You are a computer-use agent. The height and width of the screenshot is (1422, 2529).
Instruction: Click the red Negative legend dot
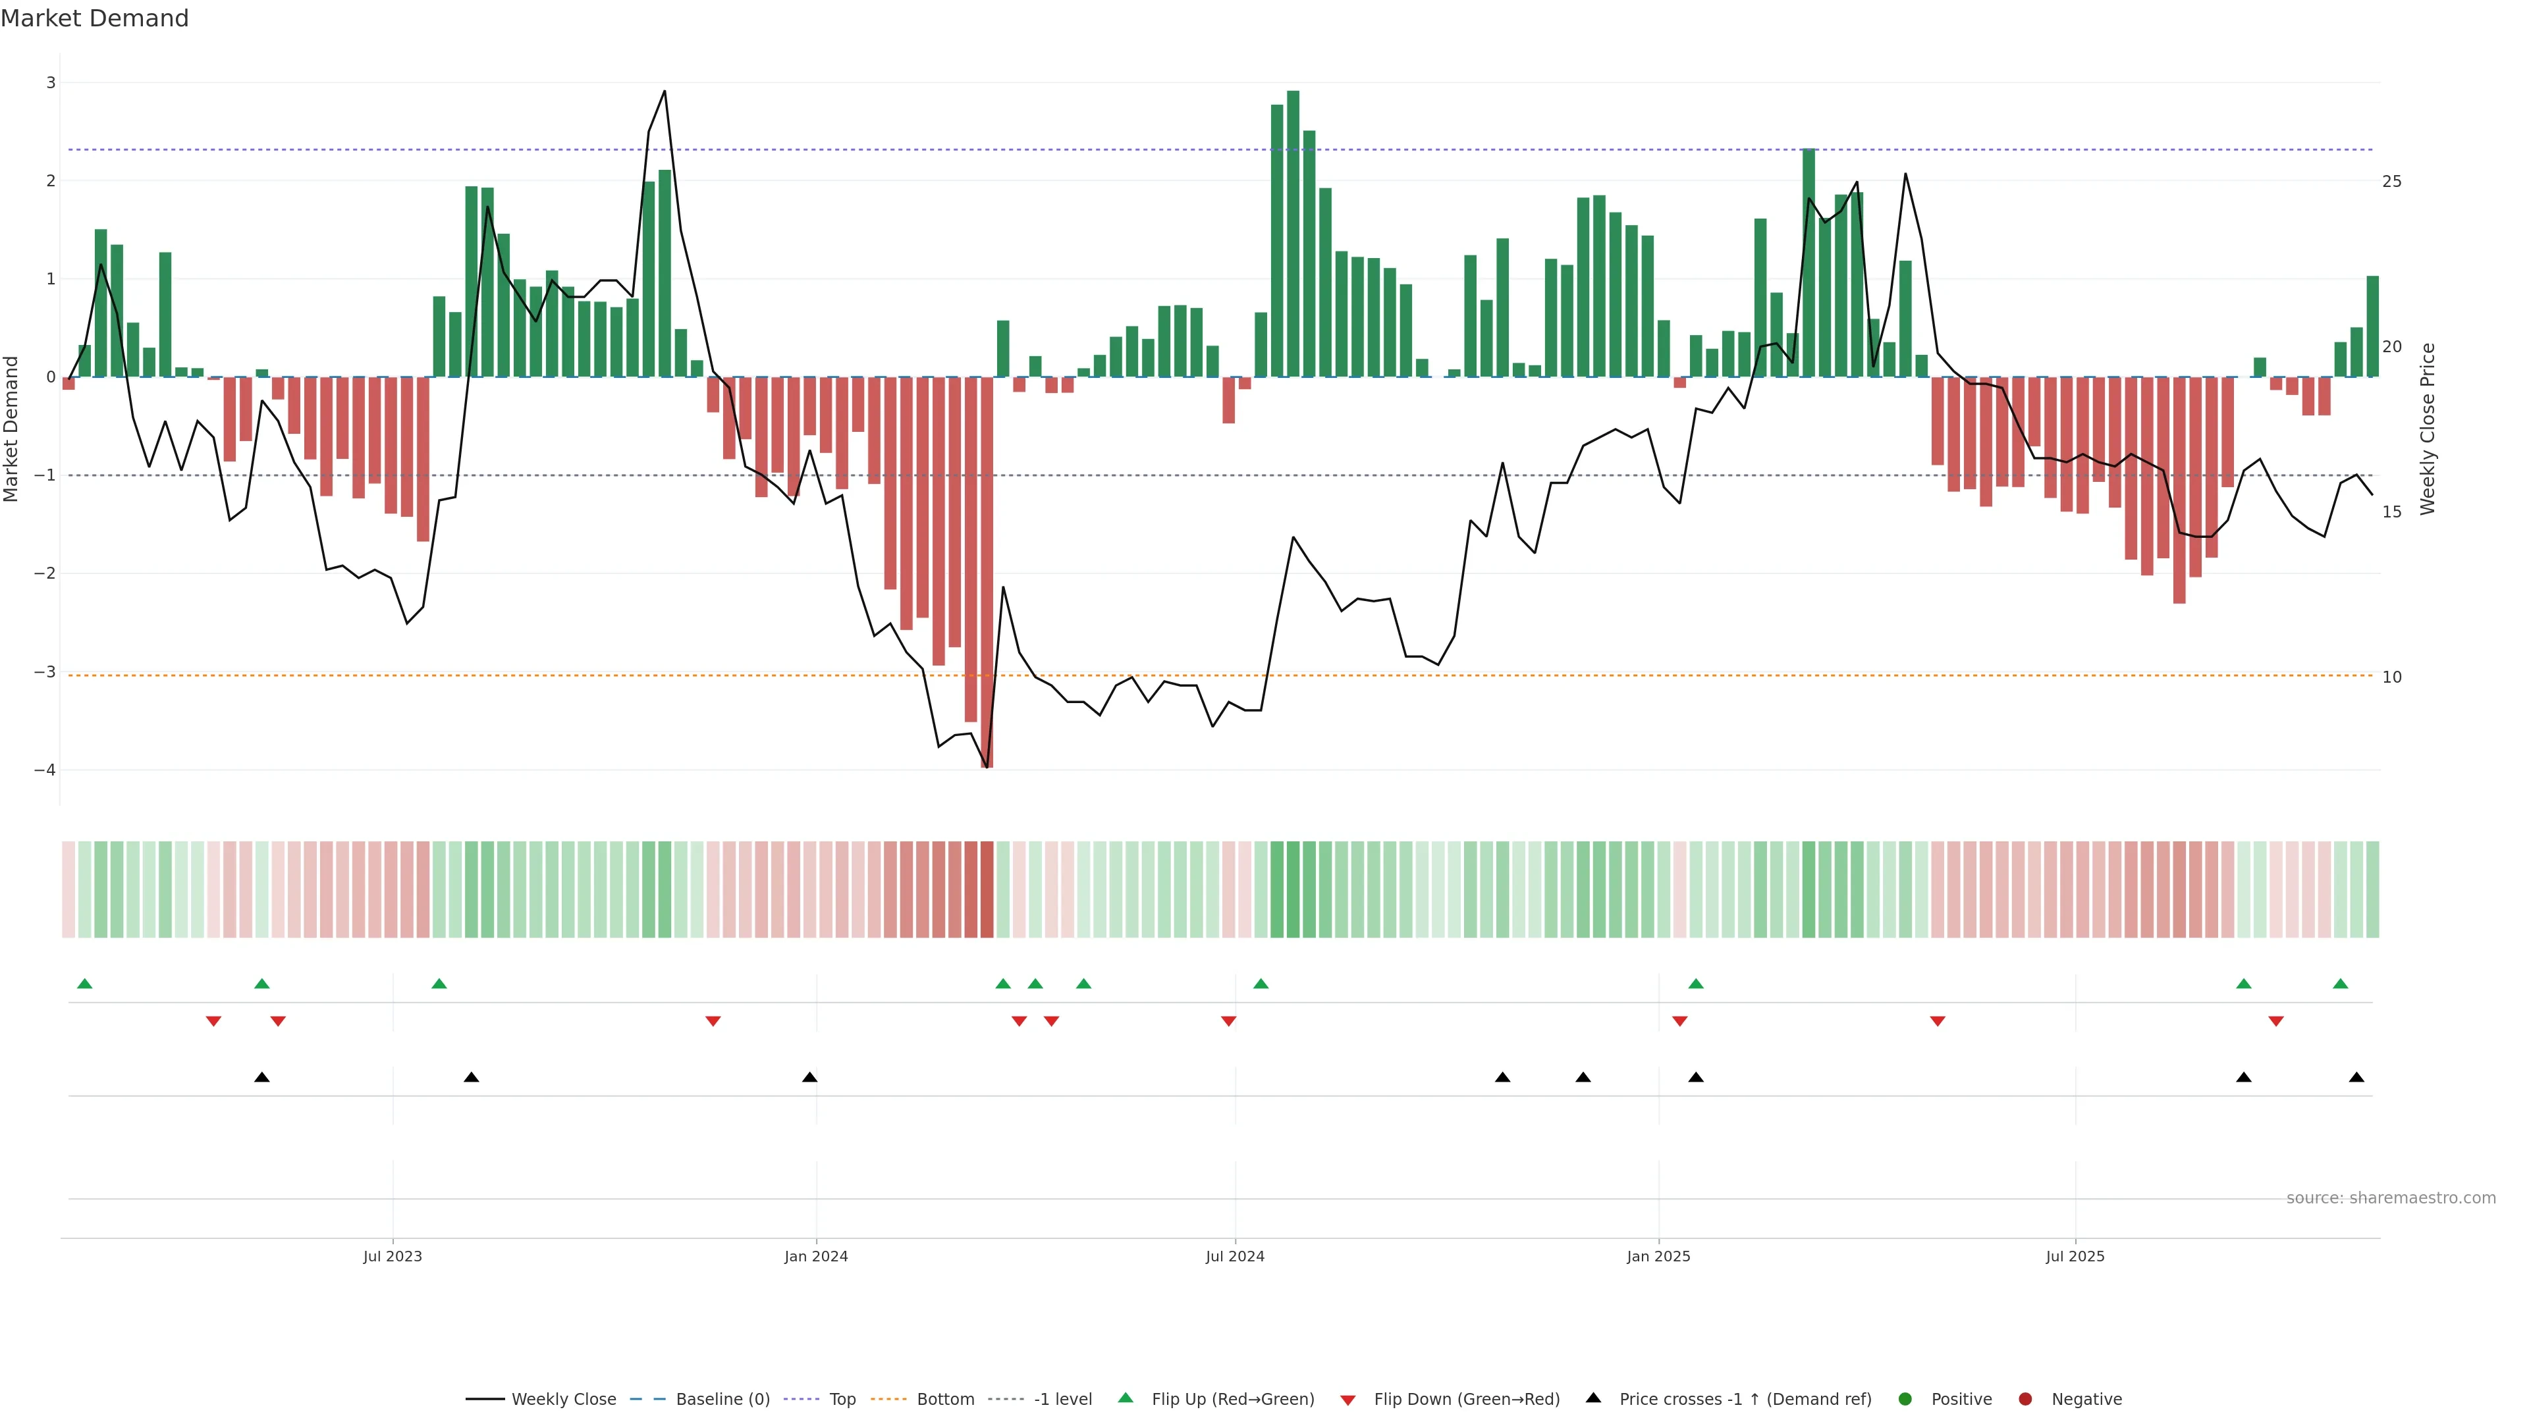click(x=2025, y=1398)
